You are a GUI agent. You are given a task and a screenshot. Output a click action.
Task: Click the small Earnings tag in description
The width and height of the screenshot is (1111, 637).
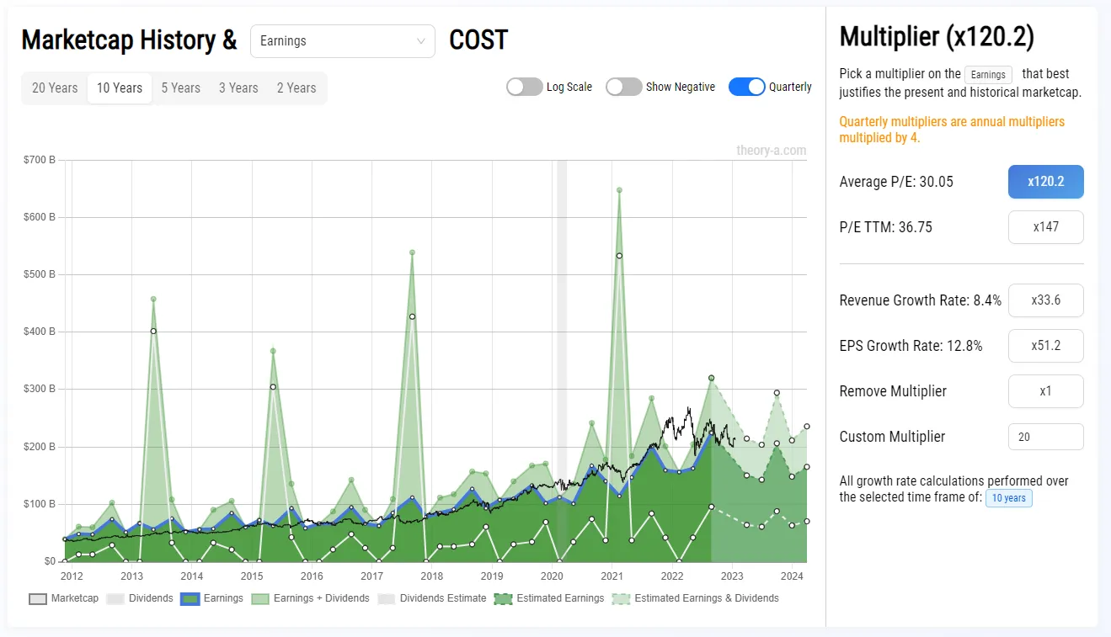(988, 74)
